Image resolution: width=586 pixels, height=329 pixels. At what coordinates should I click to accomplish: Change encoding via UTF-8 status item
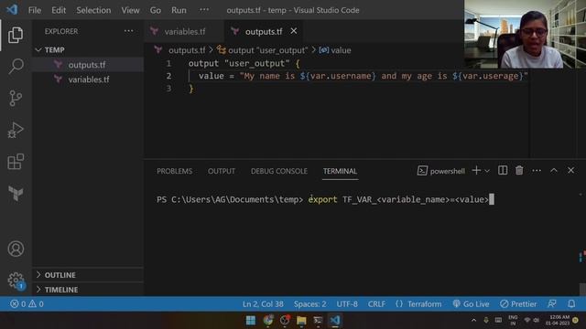tap(347, 304)
